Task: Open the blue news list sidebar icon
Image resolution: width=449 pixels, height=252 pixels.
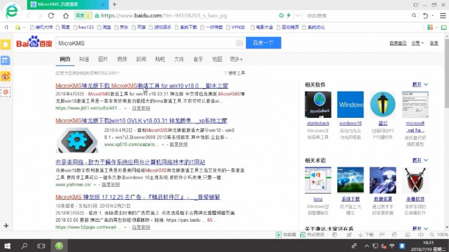Action: 6,61
